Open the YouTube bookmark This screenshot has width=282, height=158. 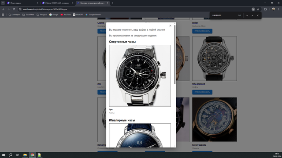click(x=66, y=14)
